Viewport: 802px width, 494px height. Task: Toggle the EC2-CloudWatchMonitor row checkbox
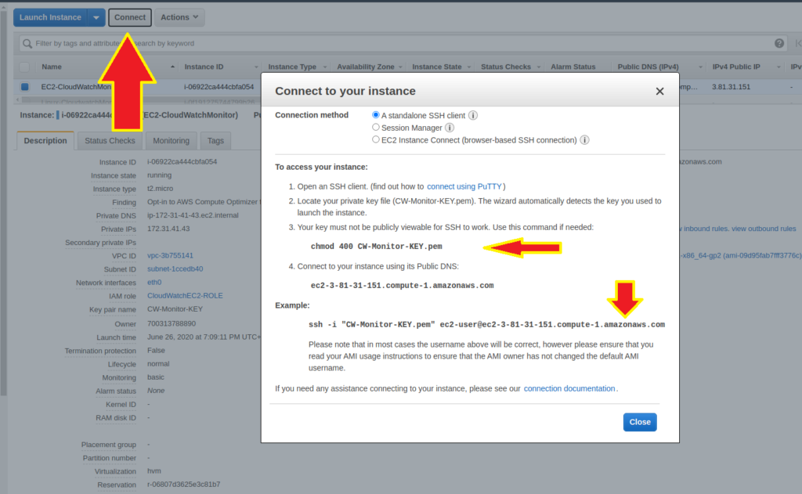[x=24, y=87]
